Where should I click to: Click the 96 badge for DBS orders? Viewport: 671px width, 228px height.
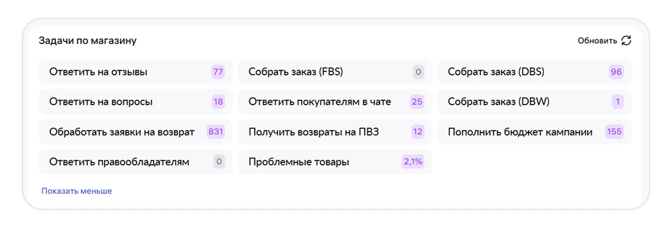click(x=617, y=72)
